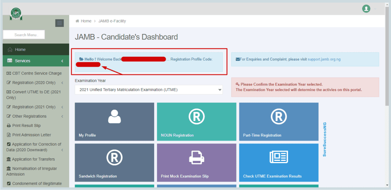The width and height of the screenshot is (391, 190).
Task: Click the JAMB e-Facility breadcrumb
Action: click(112, 21)
